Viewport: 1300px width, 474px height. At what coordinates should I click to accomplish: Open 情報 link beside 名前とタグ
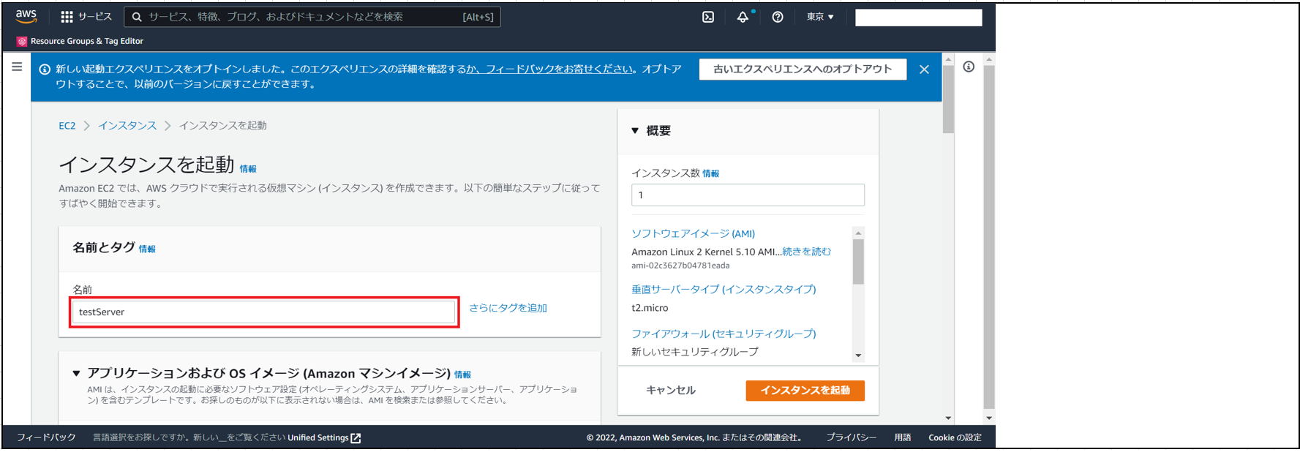(x=147, y=249)
